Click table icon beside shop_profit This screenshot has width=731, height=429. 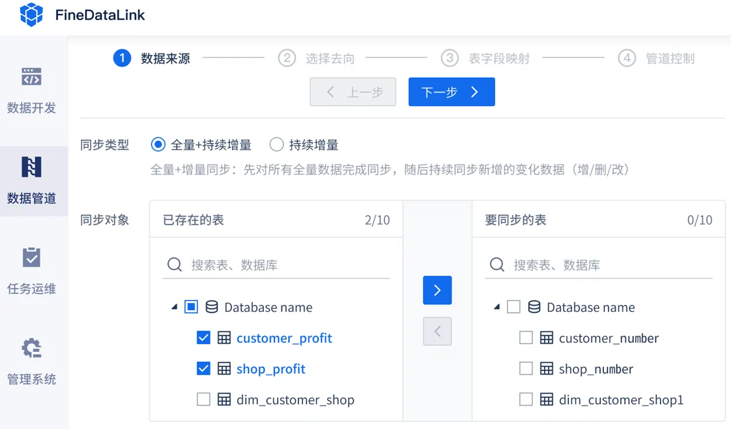click(224, 368)
